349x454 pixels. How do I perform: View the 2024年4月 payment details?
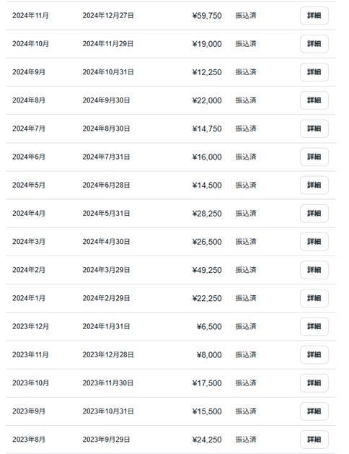click(314, 213)
